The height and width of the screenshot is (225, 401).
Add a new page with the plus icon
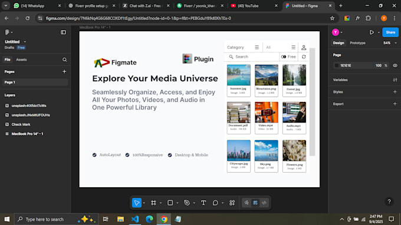point(64,71)
